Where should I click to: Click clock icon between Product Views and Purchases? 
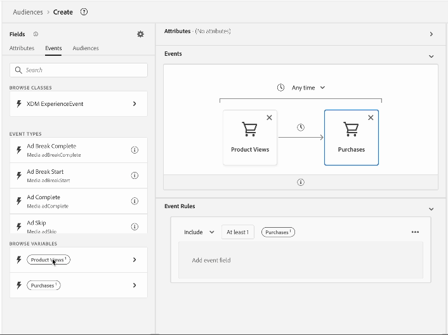(301, 128)
